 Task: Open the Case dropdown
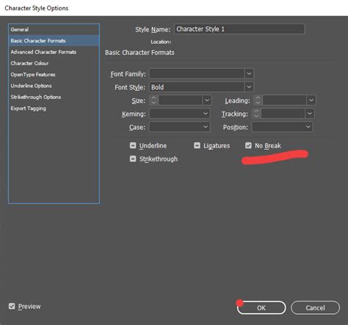[180, 127]
